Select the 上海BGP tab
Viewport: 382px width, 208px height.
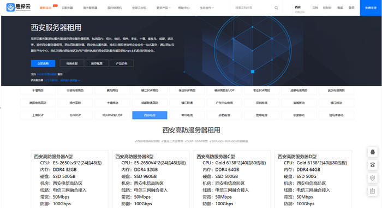point(38,115)
